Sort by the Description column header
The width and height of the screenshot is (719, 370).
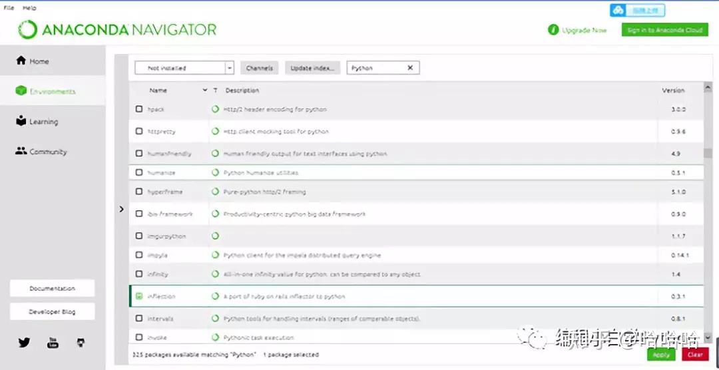point(242,91)
